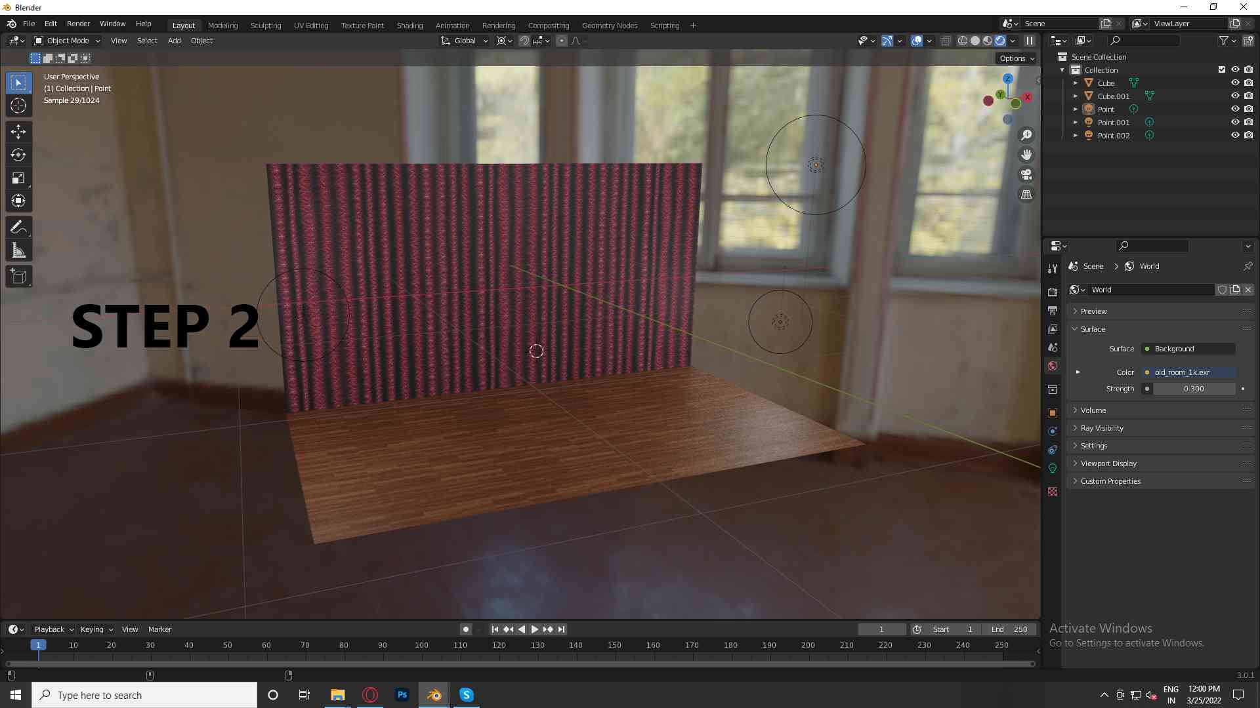
Task: Select the Annotate tool
Action: pyautogui.click(x=18, y=227)
